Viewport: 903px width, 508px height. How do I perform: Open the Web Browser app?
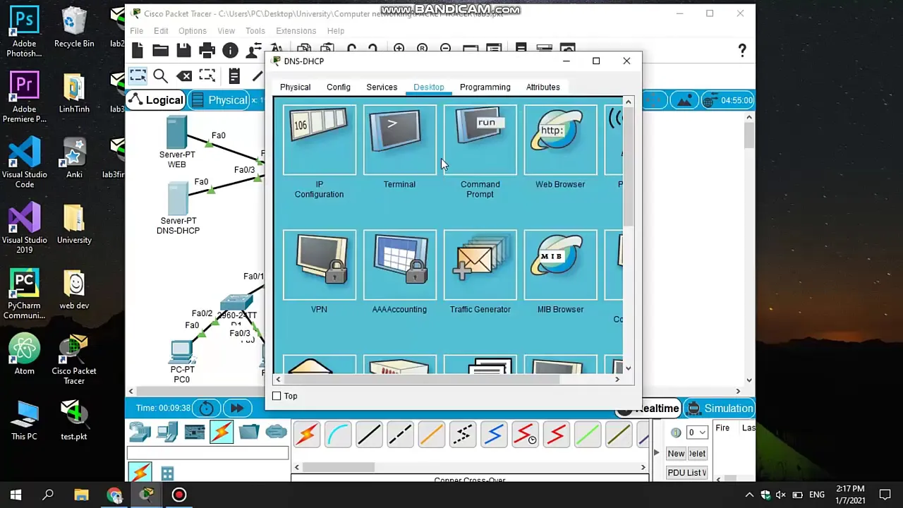(x=560, y=140)
